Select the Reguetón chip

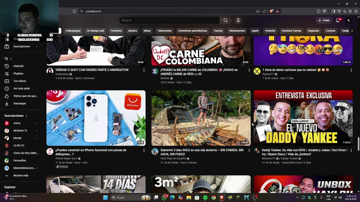313,31
